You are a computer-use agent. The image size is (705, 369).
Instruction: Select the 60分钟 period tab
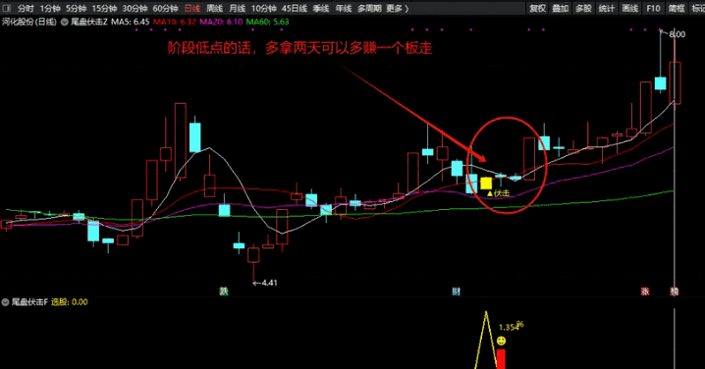166,8
